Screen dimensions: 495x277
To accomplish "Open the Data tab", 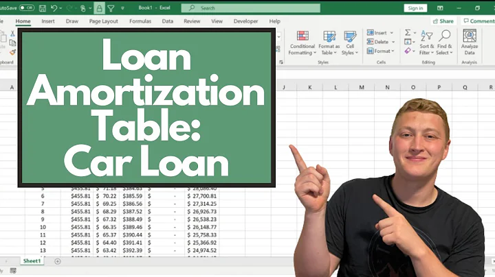I will point(168,21).
